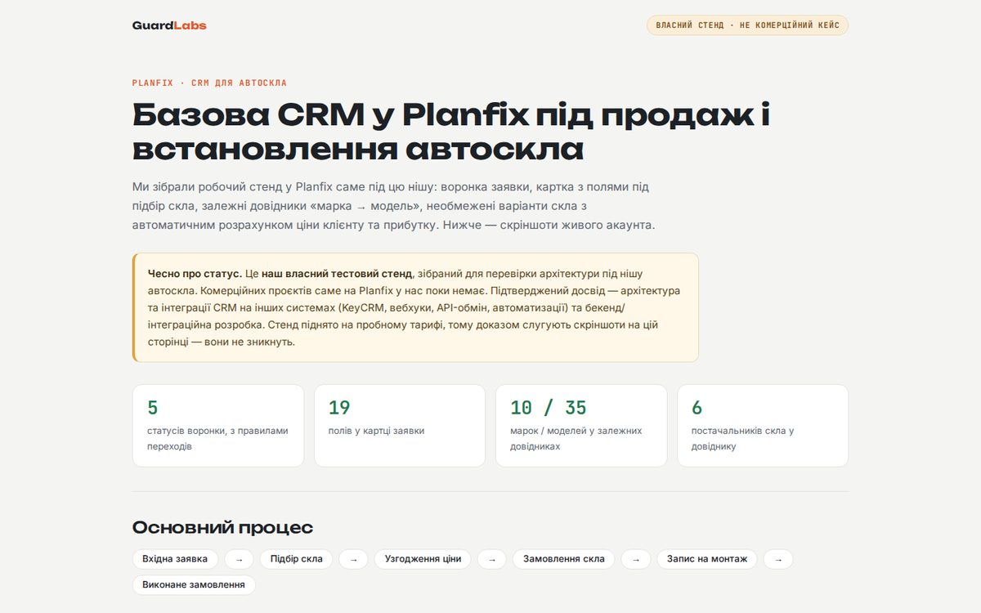Click the "Виконане замовлення" process chip
This screenshot has height=613, width=981.
(194, 585)
